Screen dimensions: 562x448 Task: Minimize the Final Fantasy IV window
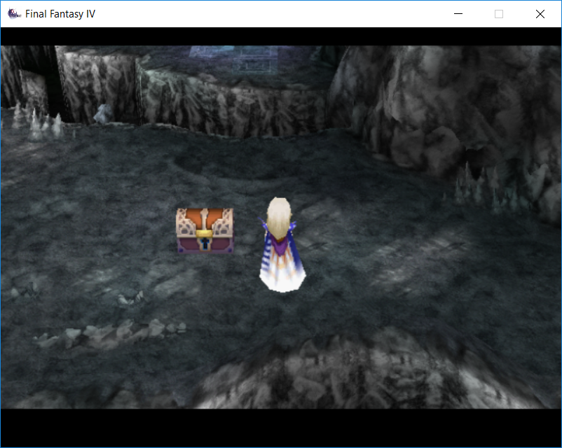coord(458,14)
